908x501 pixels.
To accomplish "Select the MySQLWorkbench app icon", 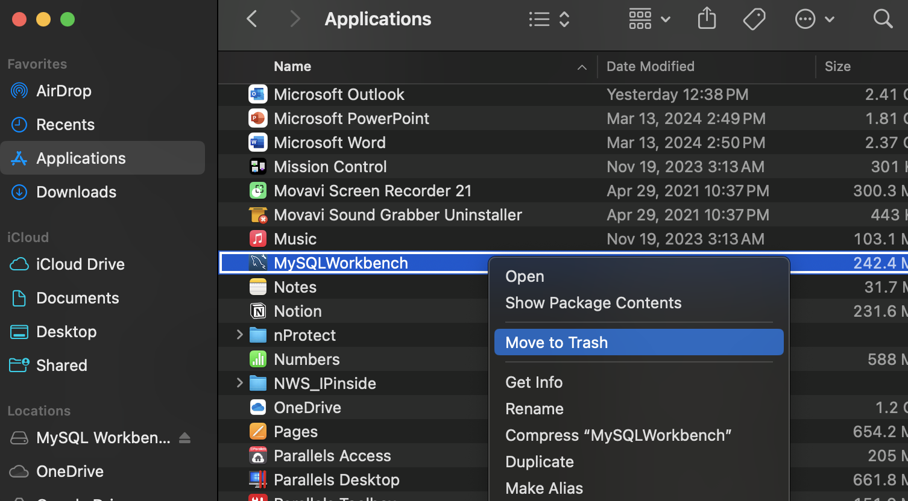I will pos(258,263).
